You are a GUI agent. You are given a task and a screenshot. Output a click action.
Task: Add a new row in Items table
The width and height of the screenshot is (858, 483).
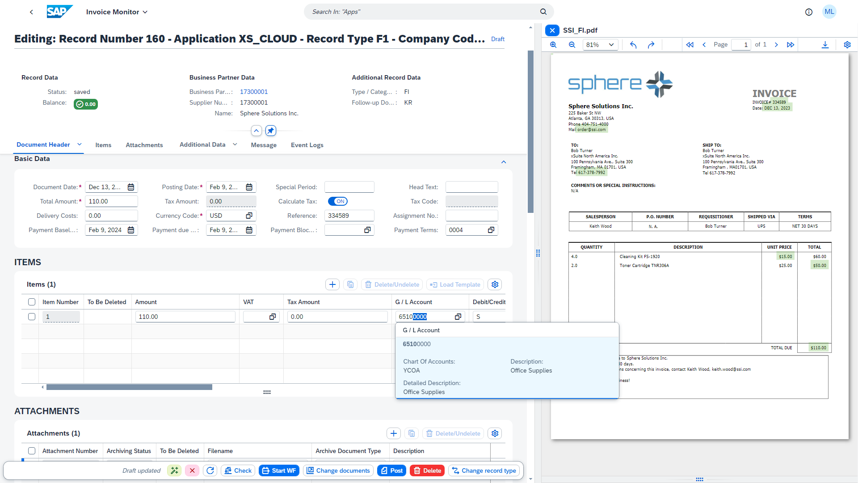pos(332,284)
